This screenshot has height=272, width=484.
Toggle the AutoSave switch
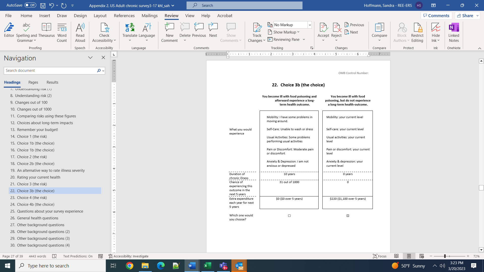30,5
